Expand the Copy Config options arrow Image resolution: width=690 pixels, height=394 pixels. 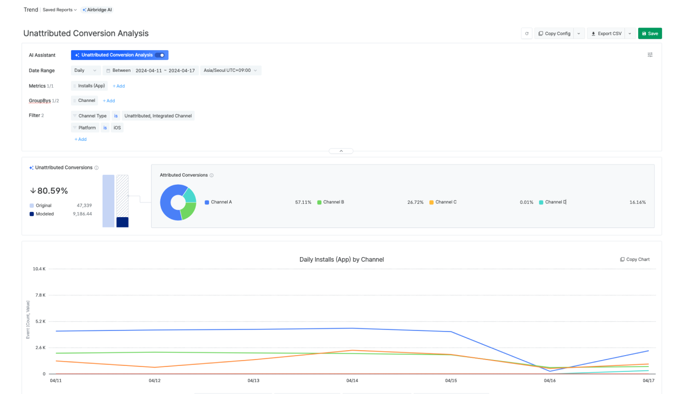pyautogui.click(x=579, y=33)
